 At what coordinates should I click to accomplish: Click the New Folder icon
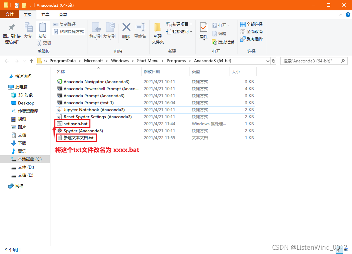[157, 27]
